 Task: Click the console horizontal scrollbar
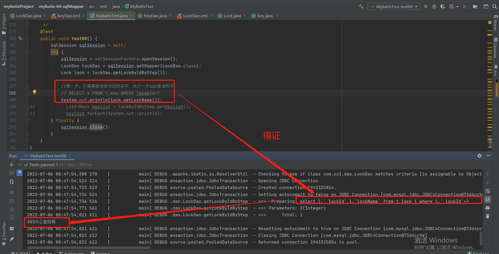point(88,248)
